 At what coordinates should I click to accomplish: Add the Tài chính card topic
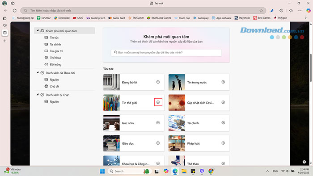coord(223,122)
